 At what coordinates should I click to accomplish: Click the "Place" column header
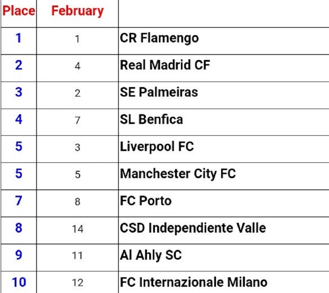click(x=19, y=11)
